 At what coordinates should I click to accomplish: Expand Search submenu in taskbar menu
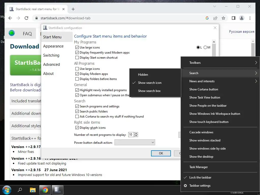220,73
